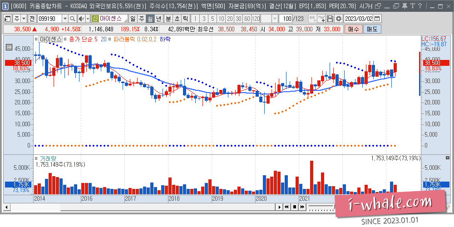Click the stop square control

coord(295,207)
